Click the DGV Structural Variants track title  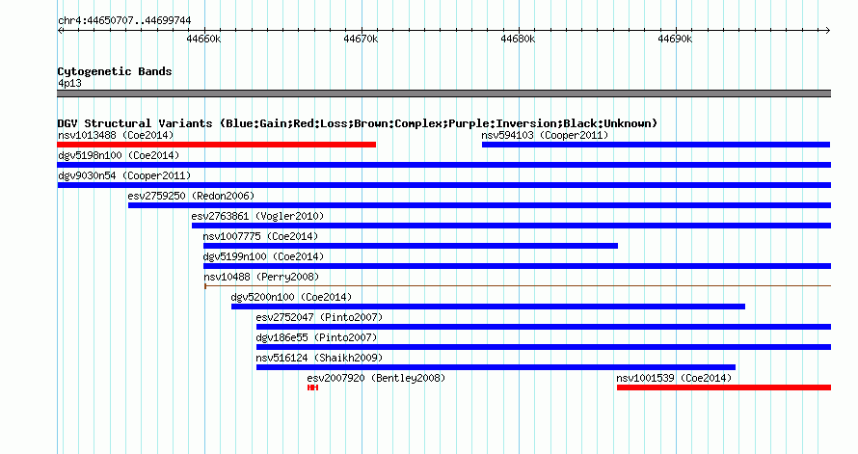357,123
